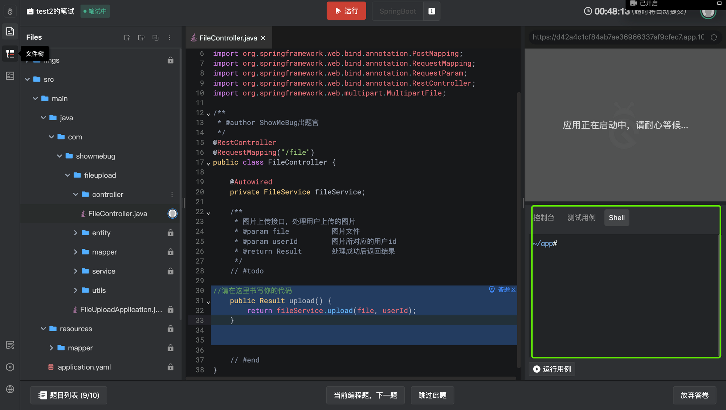Select the file tree (文件树) sidebar icon
This screenshot has height=410, width=726.
tap(10, 54)
